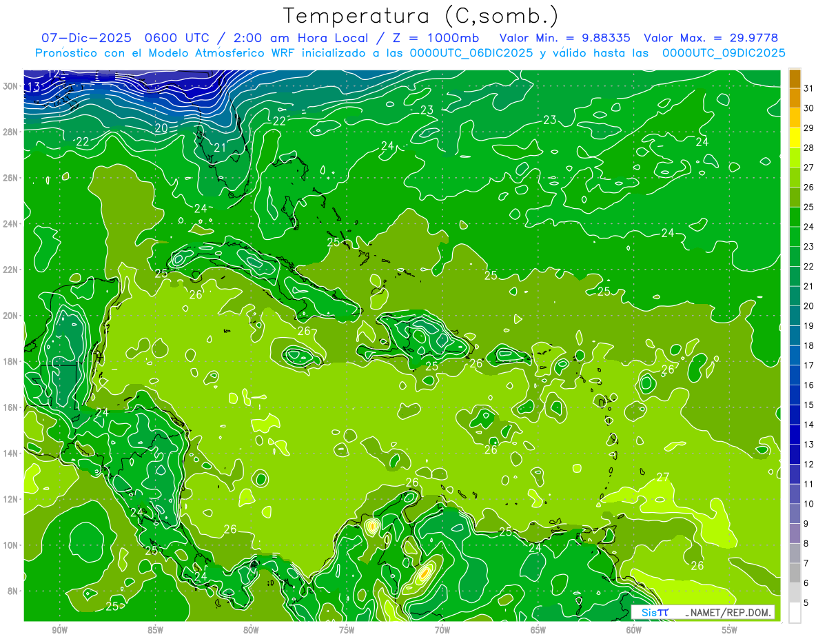This screenshot has height=639, width=827.
Task: Click the '80W' longitude axis label
Action: (251, 630)
